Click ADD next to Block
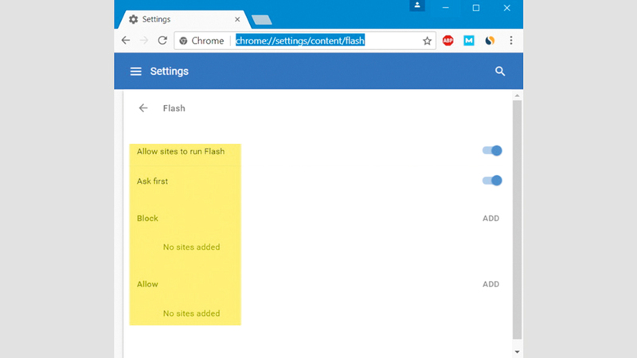 click(490, 218)
